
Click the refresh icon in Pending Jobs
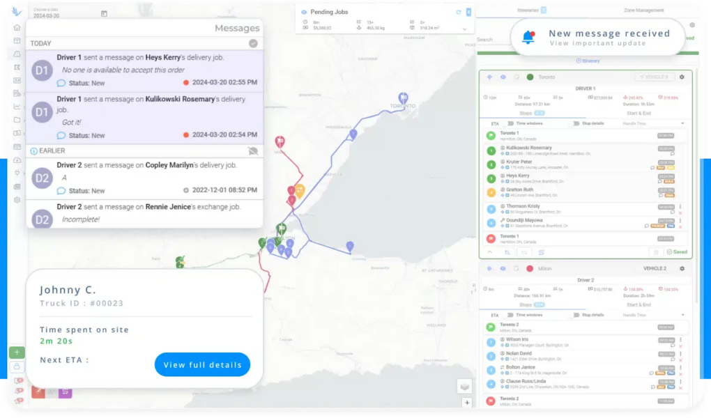(x=458, y=12)
